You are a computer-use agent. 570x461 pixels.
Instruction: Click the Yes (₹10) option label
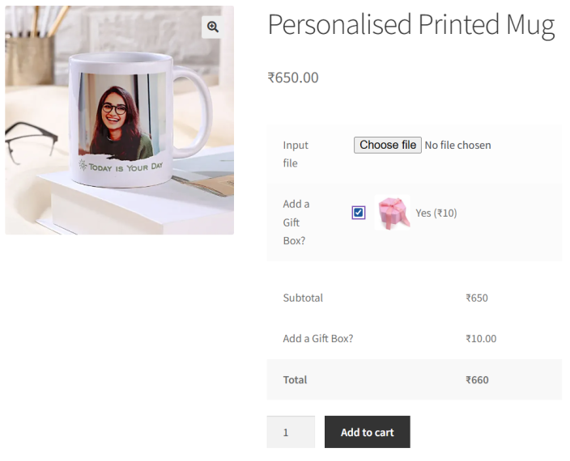[436, 213]
